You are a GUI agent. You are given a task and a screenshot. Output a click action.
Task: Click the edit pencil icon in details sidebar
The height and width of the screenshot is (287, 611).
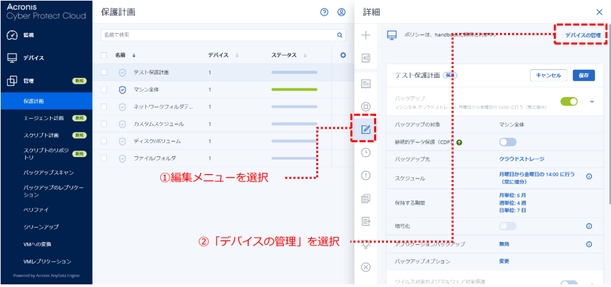[366, 130]
